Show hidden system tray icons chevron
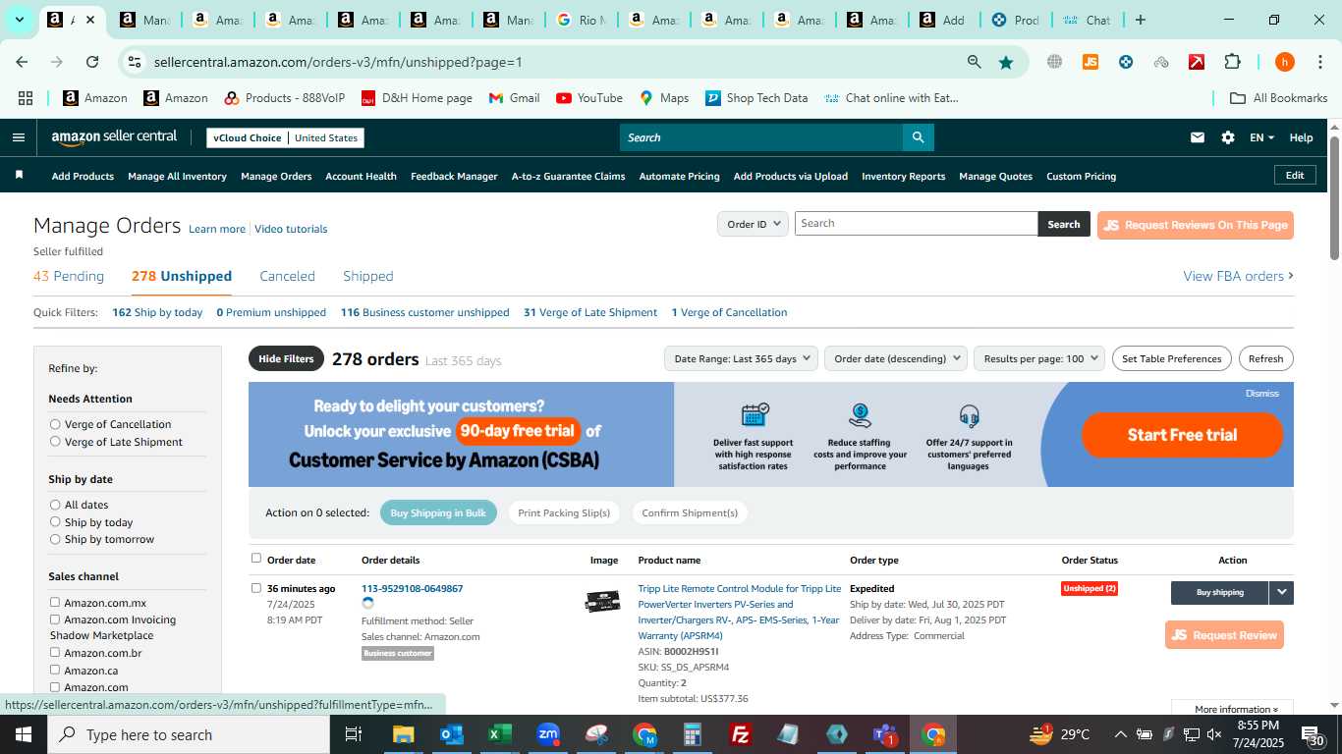 tap(1120, 734)
